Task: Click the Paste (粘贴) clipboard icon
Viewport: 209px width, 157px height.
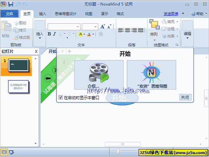Action: (x=6, y=25)
